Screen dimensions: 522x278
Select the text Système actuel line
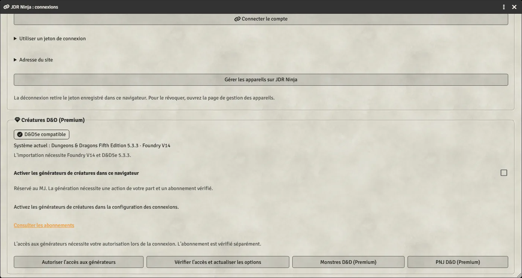(92, 146)
